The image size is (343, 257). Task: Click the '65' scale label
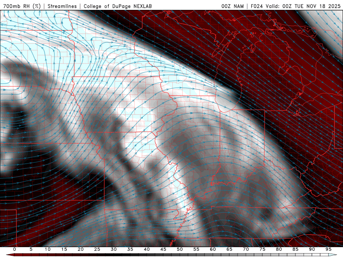pos(229,249)
